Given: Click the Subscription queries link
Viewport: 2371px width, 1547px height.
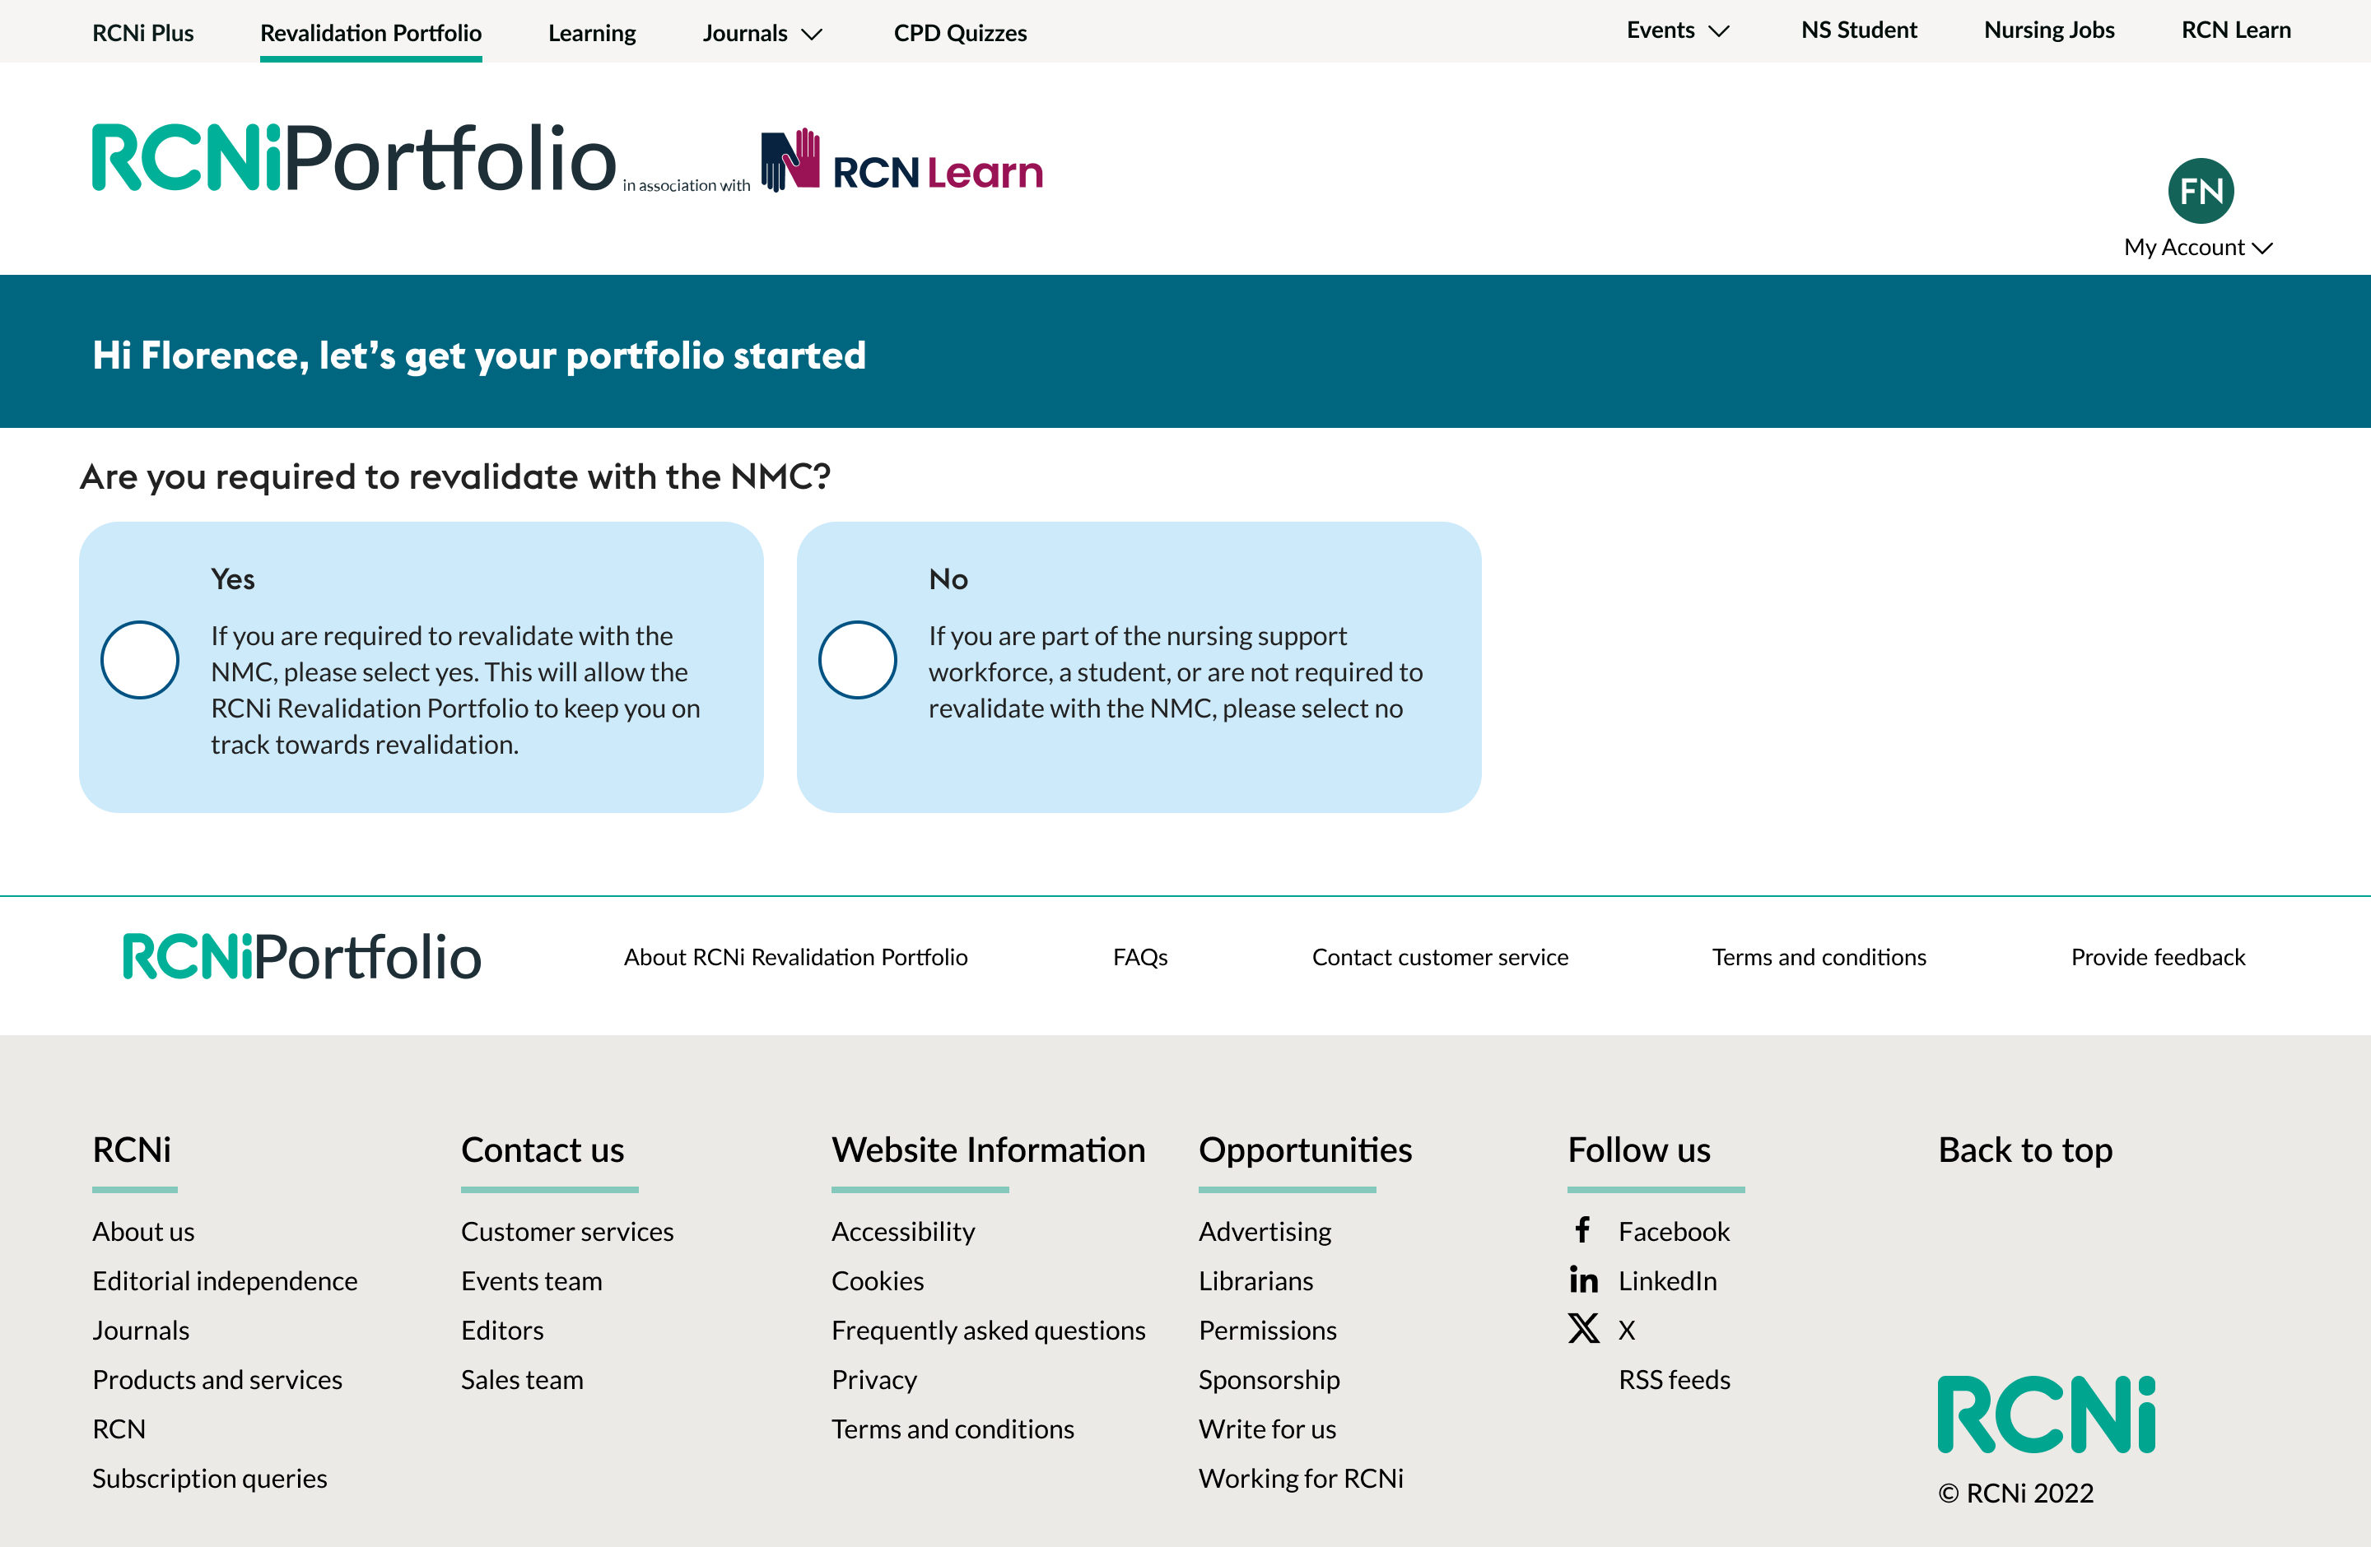Looking at the screenshot, I should pos(209,1477).
